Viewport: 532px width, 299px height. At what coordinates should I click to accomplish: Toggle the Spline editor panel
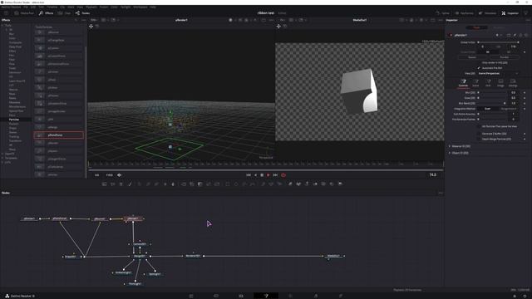(443, 13)
